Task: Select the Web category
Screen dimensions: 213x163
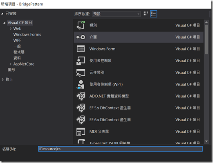Action: [17, 29]
